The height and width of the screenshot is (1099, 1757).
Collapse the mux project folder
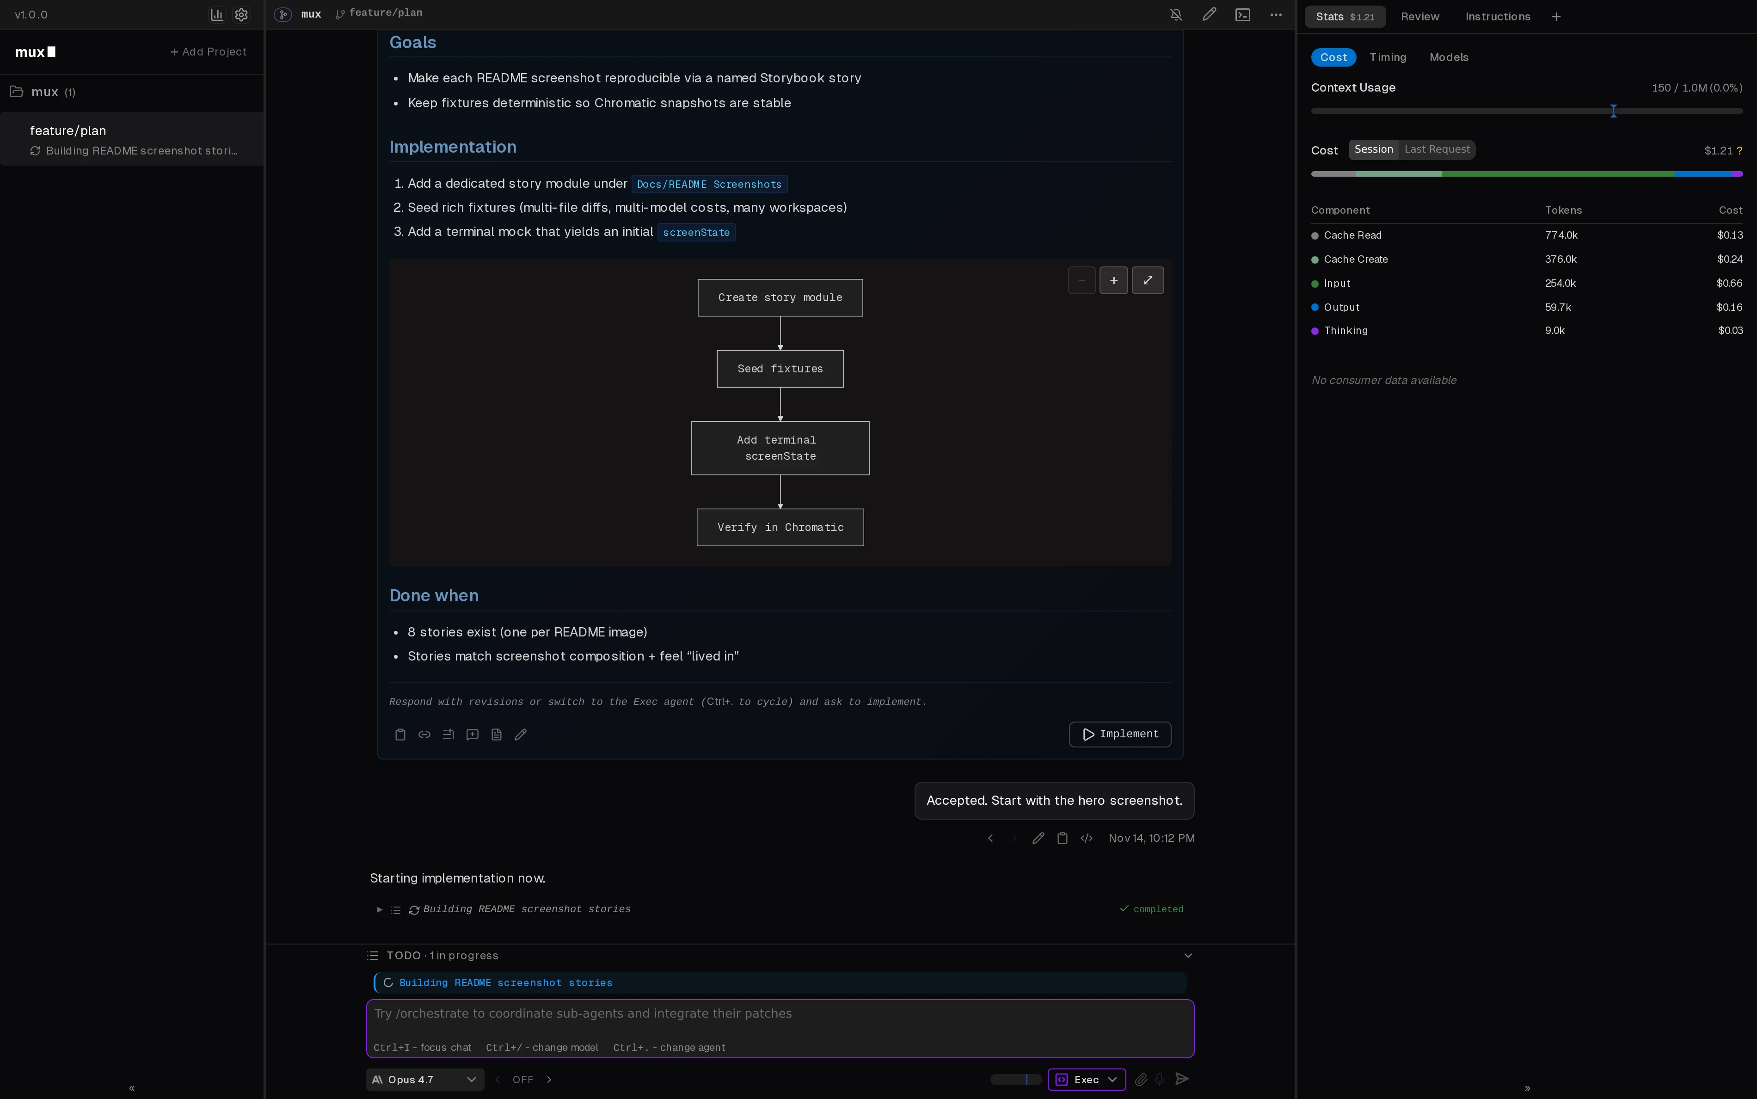coord(16,92)
